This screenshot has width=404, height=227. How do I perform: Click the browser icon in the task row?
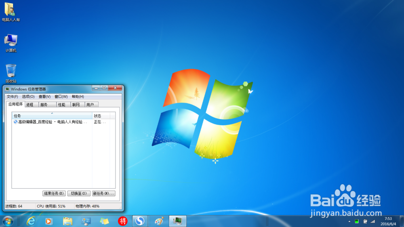15,122
